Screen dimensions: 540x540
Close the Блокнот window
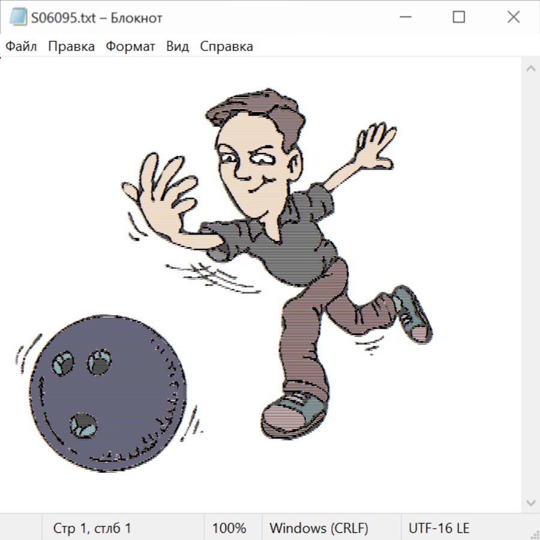pos(514,17)
